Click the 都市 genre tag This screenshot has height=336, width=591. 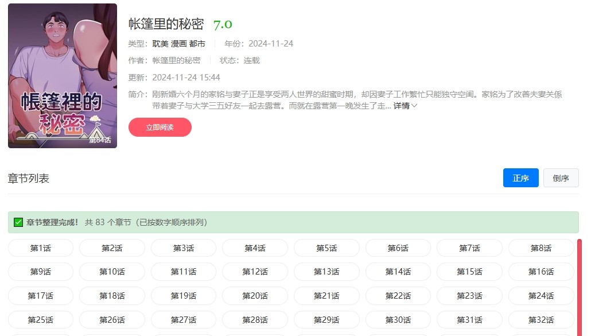point(197,43)
